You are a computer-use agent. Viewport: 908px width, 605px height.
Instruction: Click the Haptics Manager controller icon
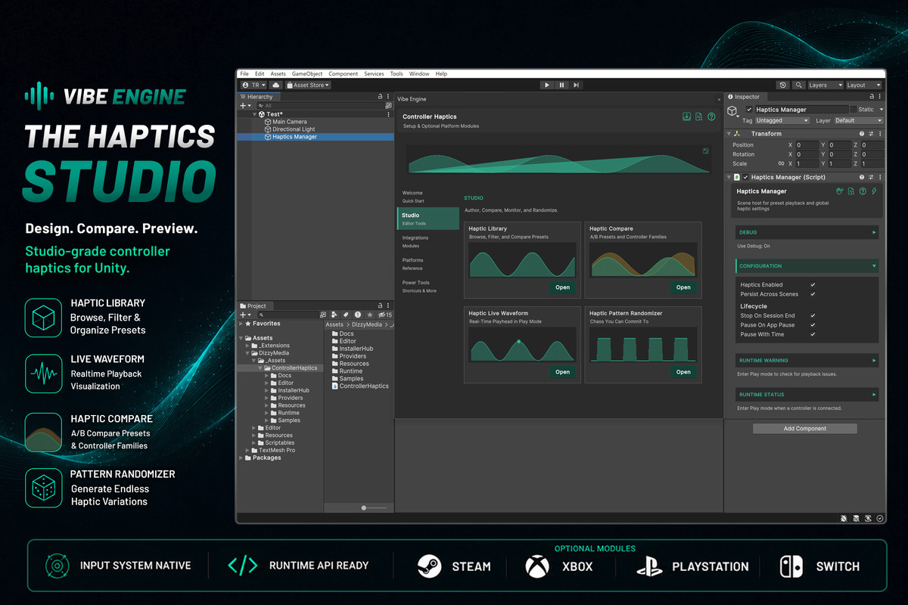coord(840,191)
